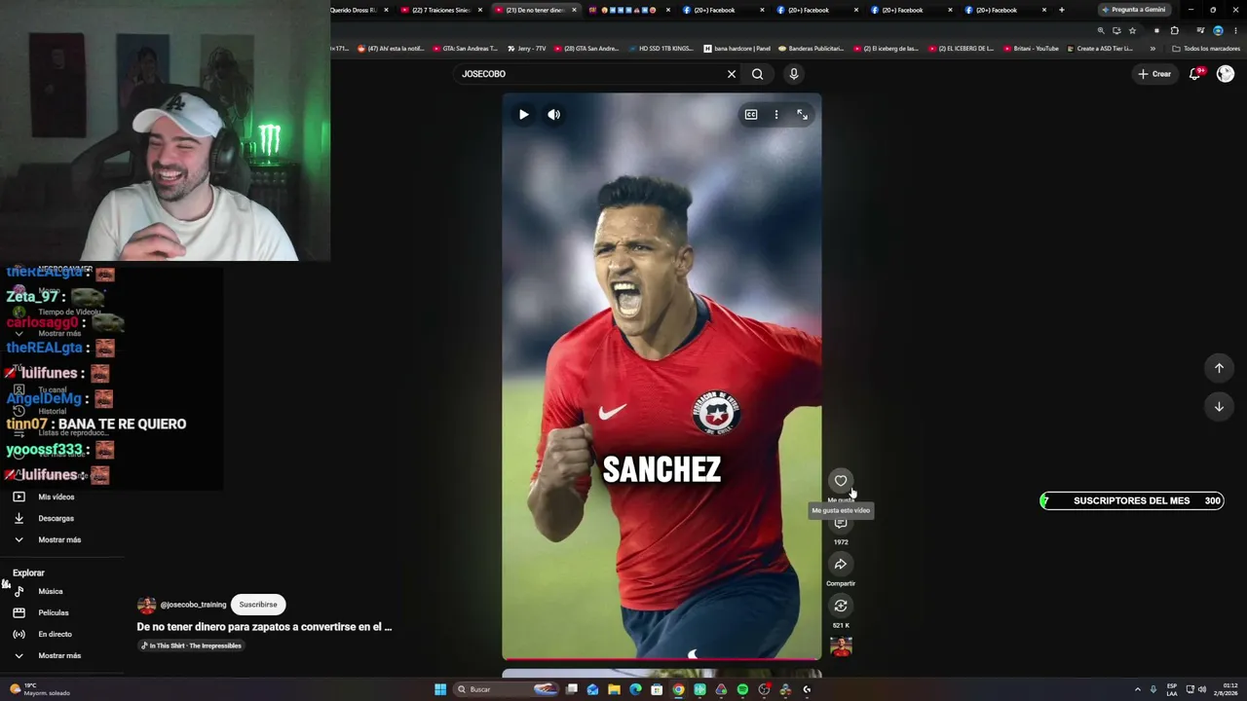The image size is (1247, 701).
Task: Open Google Chrome from the taskbar
Action: pyautogui.click(x=678, y=689)
